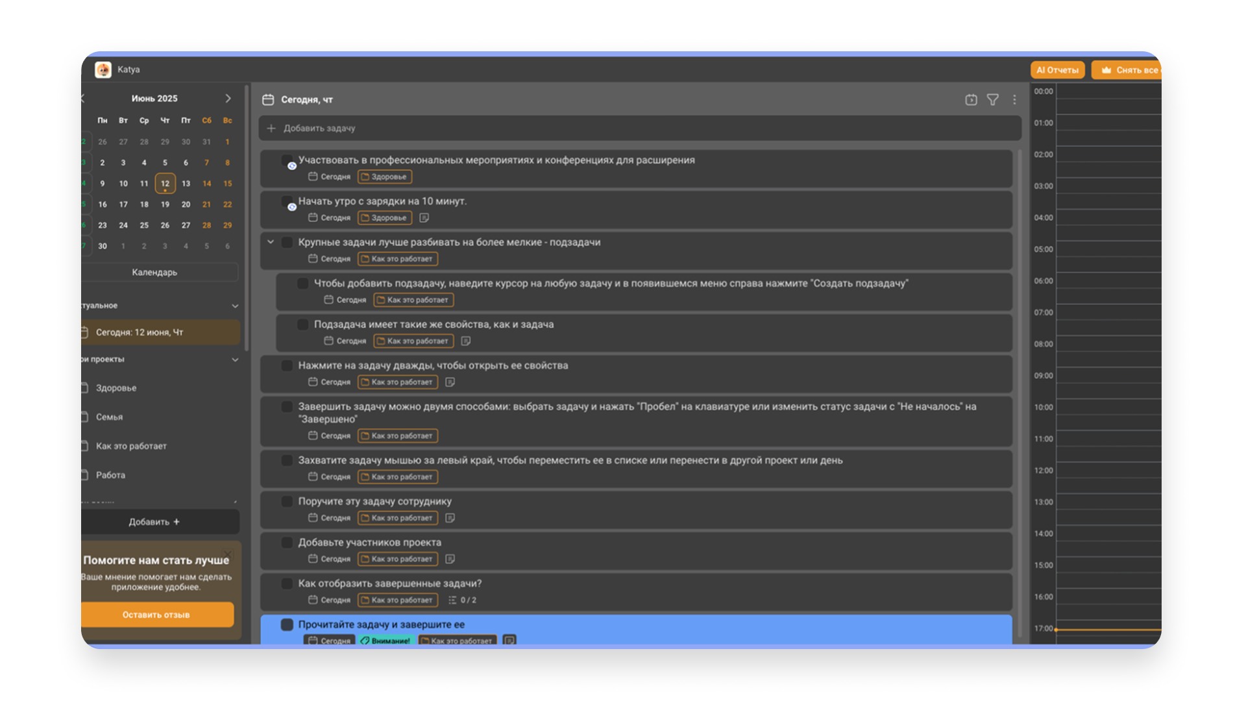Click crown icon on "Снять все" button

1106,70
